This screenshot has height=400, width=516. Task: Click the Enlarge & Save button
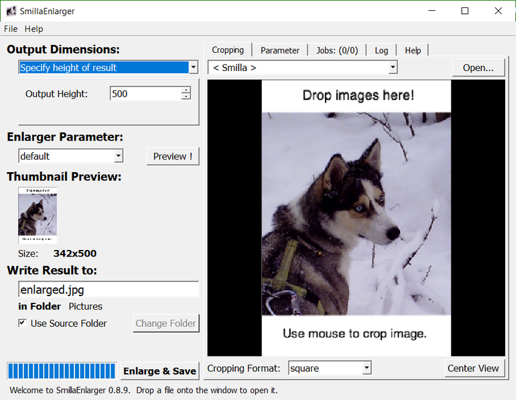(160, 371)
